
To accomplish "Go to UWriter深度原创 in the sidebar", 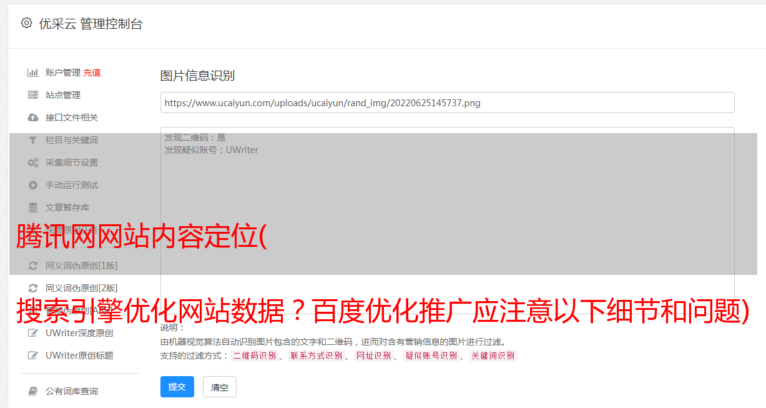I will pos(79,333).
